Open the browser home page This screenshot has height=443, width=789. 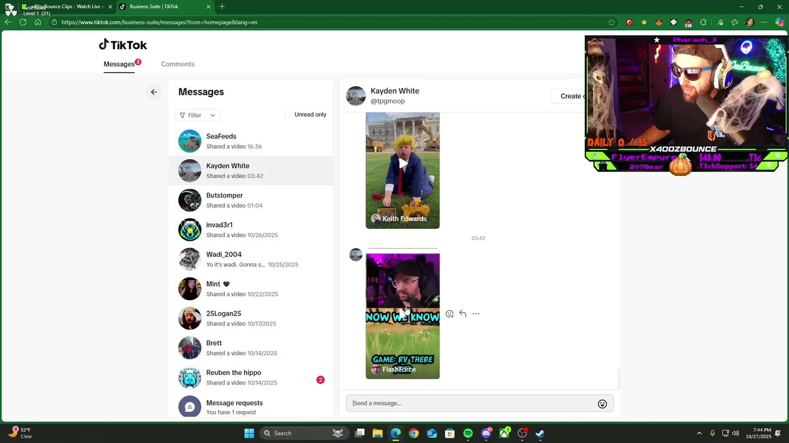38,22
